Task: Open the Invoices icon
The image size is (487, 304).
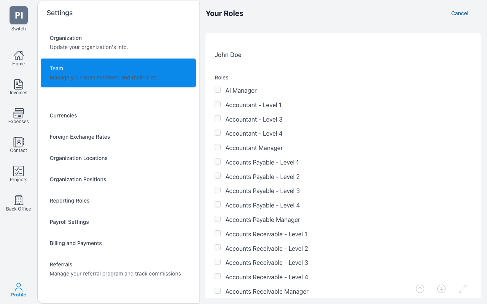Action: pyautogui.click(x=18, y=84)
